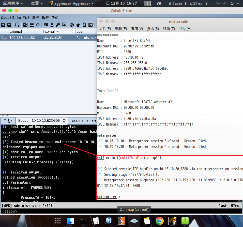Launch Zenmap eye icon in dock

pyautogui.click(x=134, y=221)
